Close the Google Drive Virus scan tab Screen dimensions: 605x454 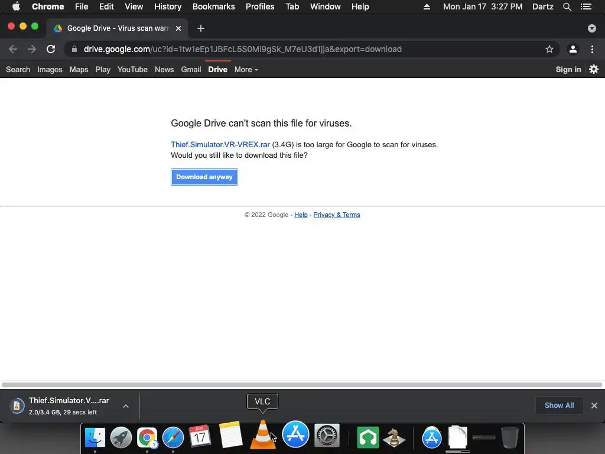[178, 28]
